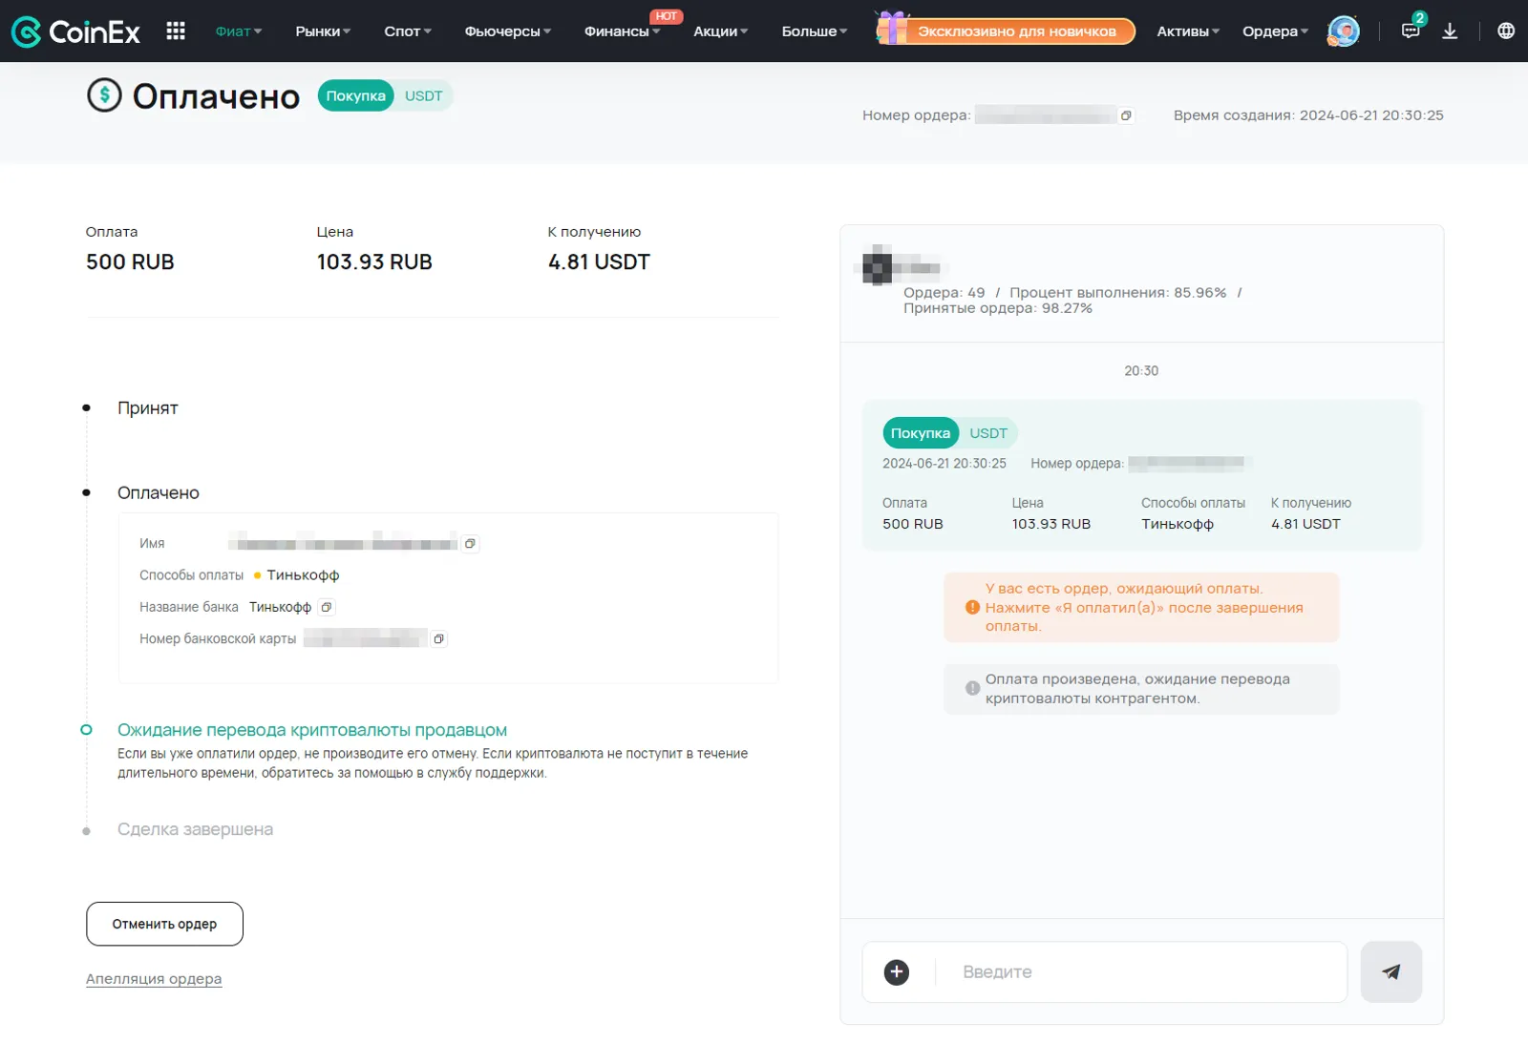Click the HOT badge above Финансы
Screen dimensions: 1528x1043
point(667,16)
